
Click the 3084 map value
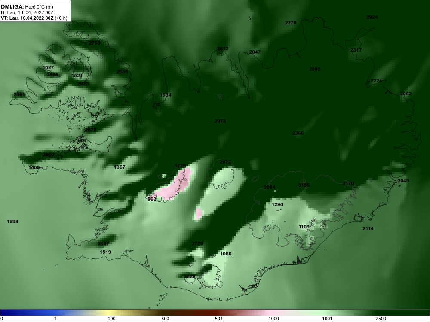pos(270,187)
